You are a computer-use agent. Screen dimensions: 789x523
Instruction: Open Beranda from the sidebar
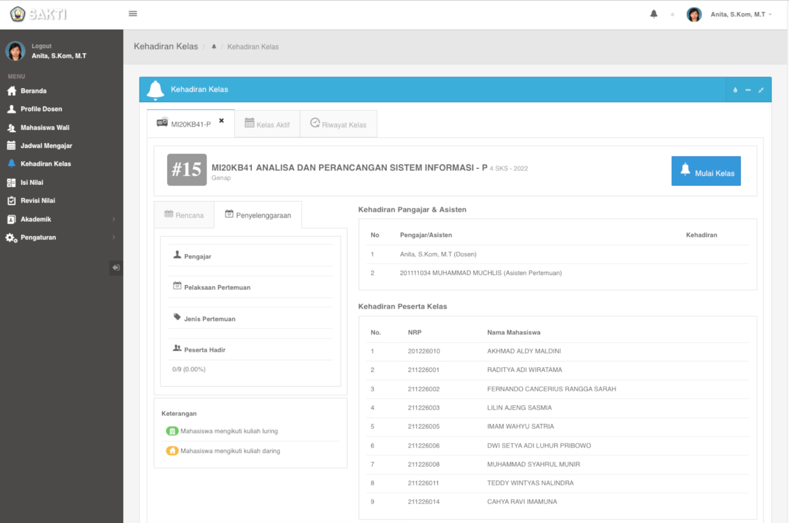(34, 91)
